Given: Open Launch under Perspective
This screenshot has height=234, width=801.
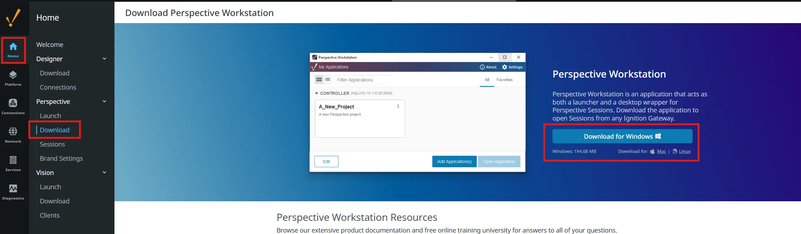Looking at the screenshot, I should 50,116.
